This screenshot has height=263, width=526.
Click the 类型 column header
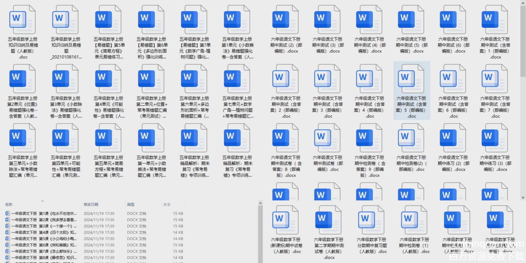coord(131,204)
